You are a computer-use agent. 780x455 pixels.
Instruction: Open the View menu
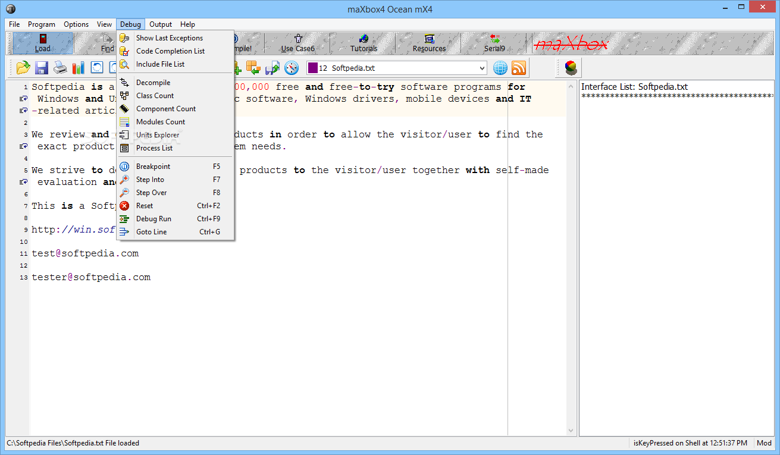click(x=105, y=24)
